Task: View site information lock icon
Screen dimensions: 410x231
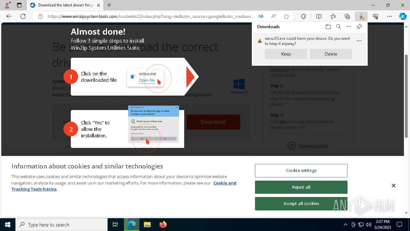Action: [x=40, y=16]
